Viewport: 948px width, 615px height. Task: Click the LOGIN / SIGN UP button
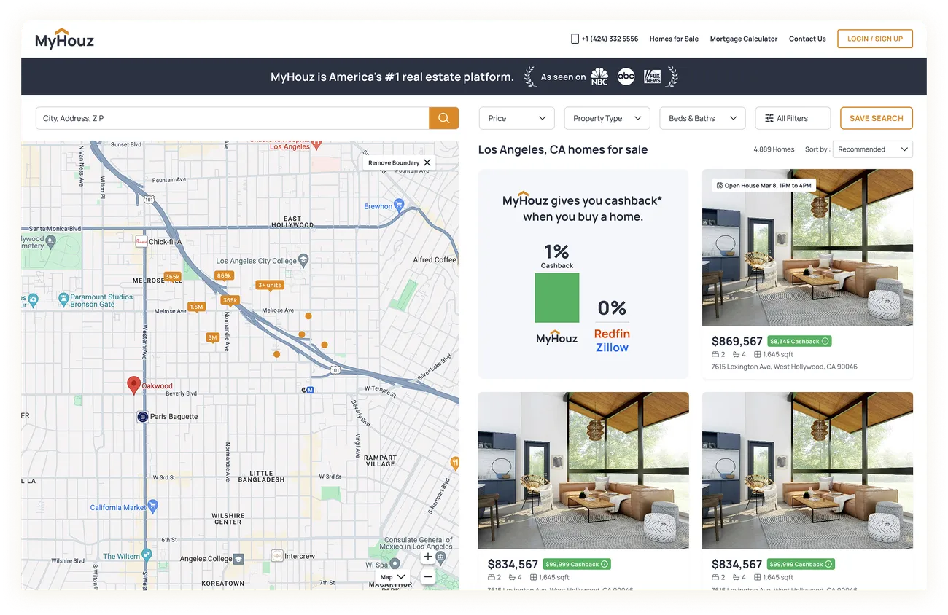875,39
